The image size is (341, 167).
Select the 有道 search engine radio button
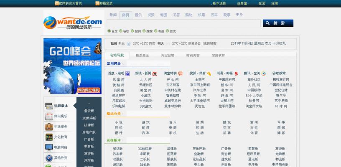click(155, 31)
